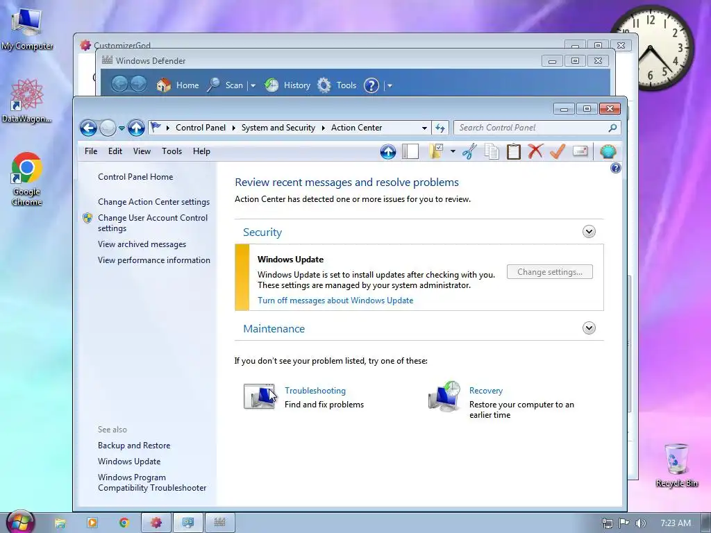
Task: Open the Tools menu
Action: [x=172, y=151]
